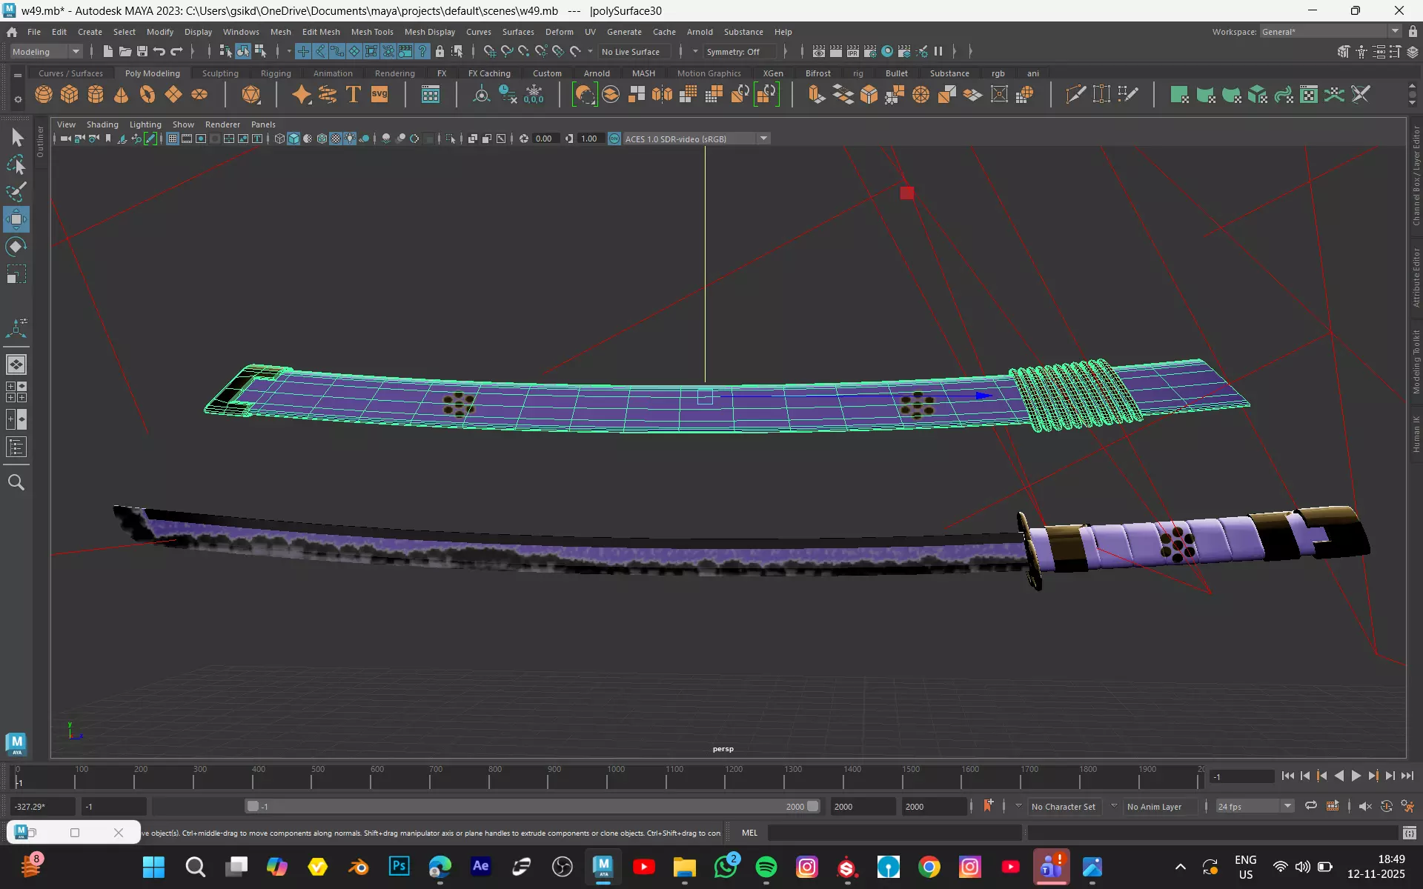Image resolution: width=1423 pixels, height=889 pixels.
Task: Click the range slider handle at 2000
Action: coord(813,806)
